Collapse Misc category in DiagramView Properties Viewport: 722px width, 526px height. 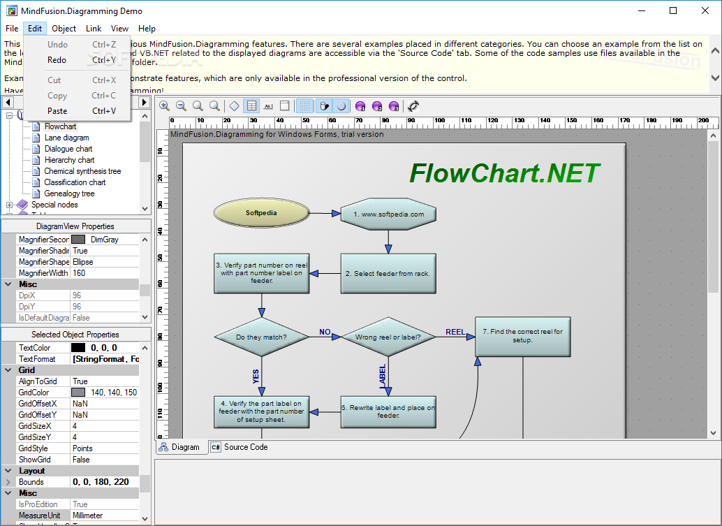pyautogui.click(x=8, y=284)
